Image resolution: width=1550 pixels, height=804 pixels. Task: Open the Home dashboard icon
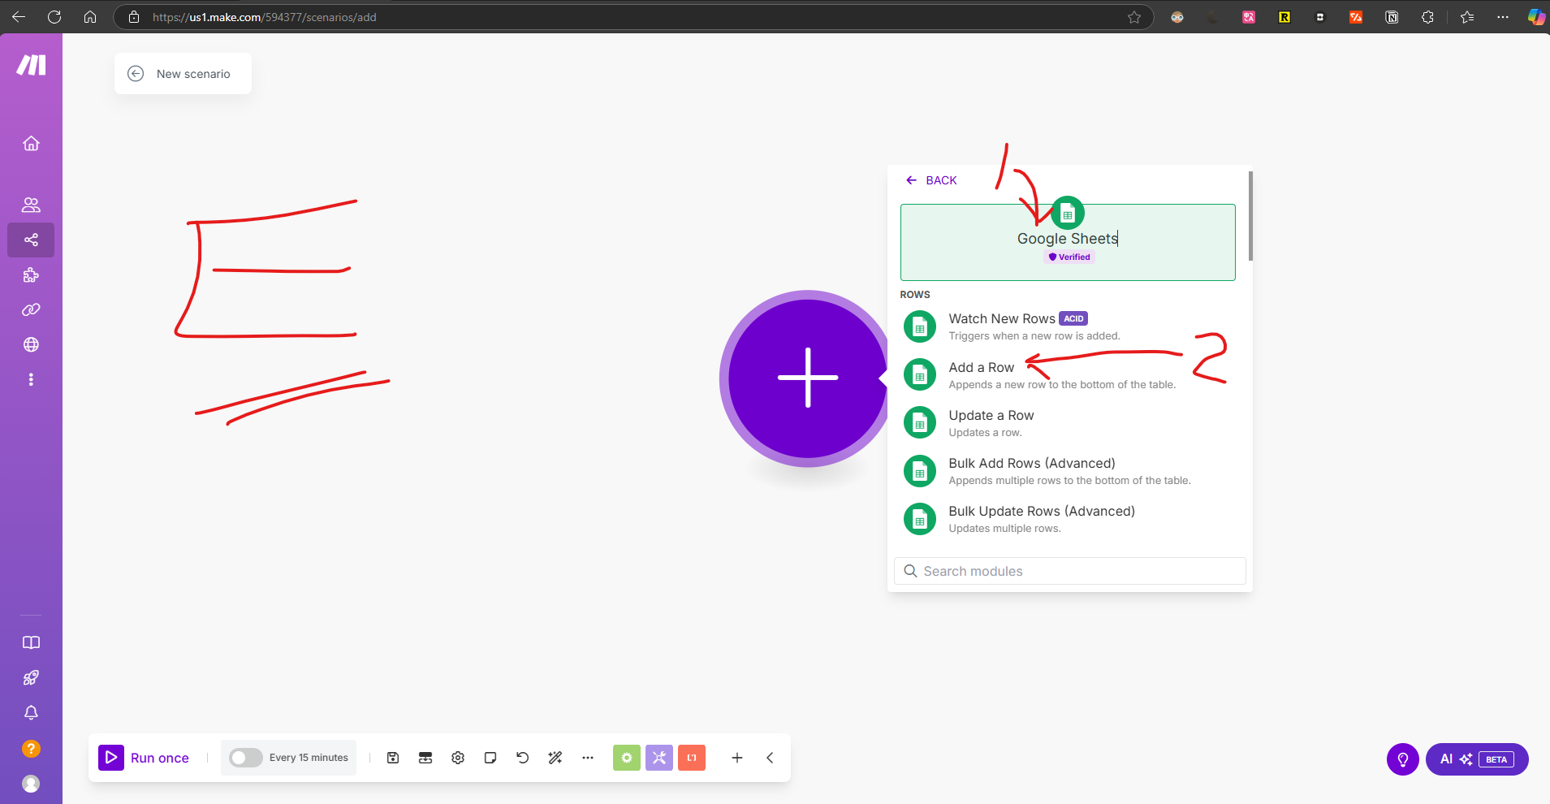coord(31,144)
